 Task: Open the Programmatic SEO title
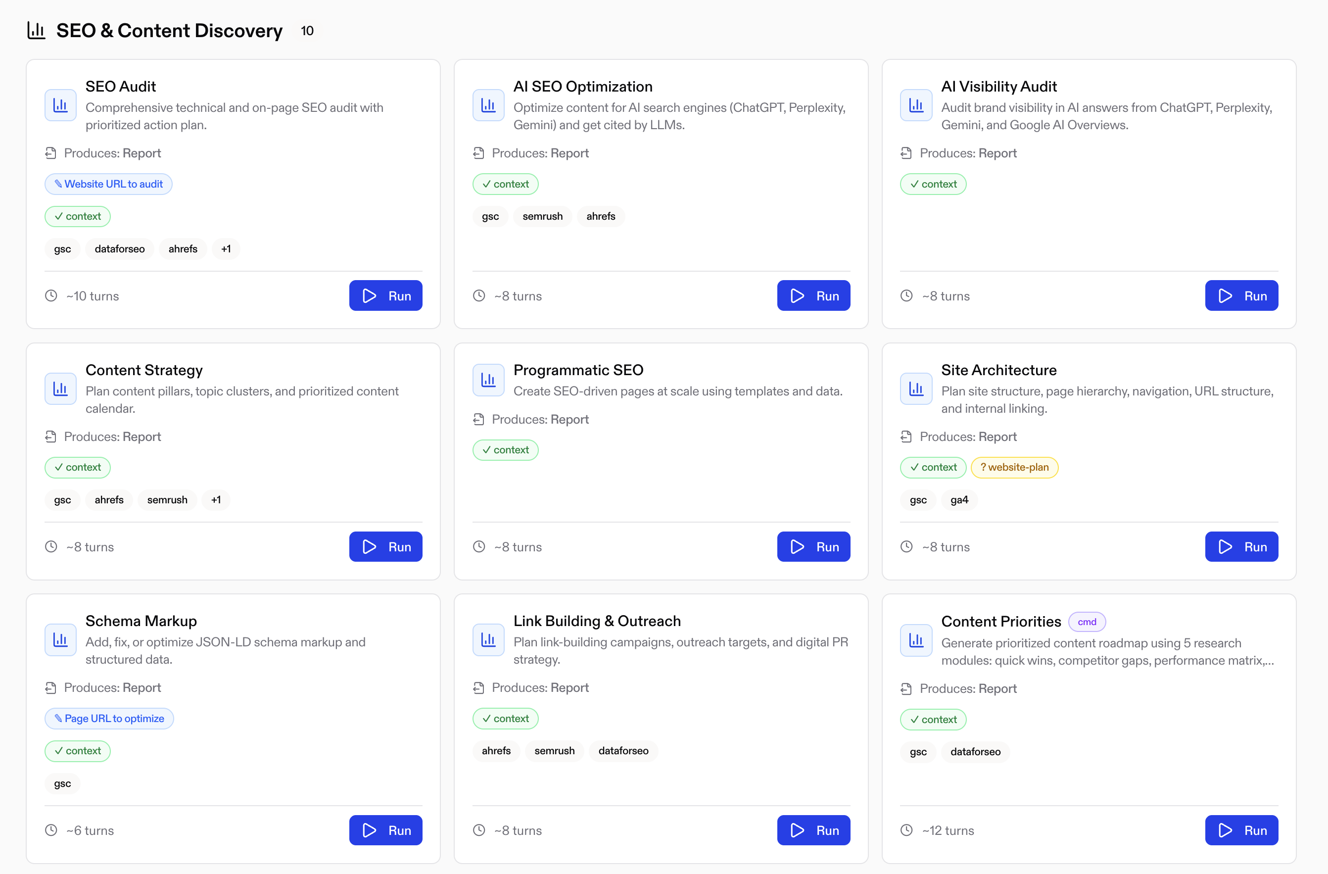click(x=578, y=370)
